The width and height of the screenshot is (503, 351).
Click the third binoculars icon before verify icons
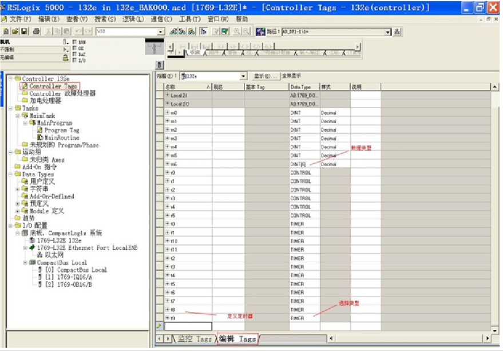pyautogui.click(x=192, y=31)
